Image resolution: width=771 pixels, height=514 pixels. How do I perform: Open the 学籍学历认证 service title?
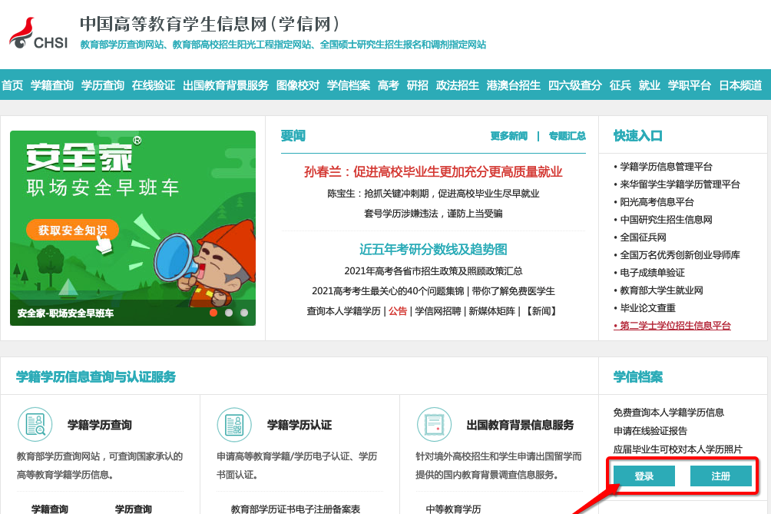(x=299, y=424)
